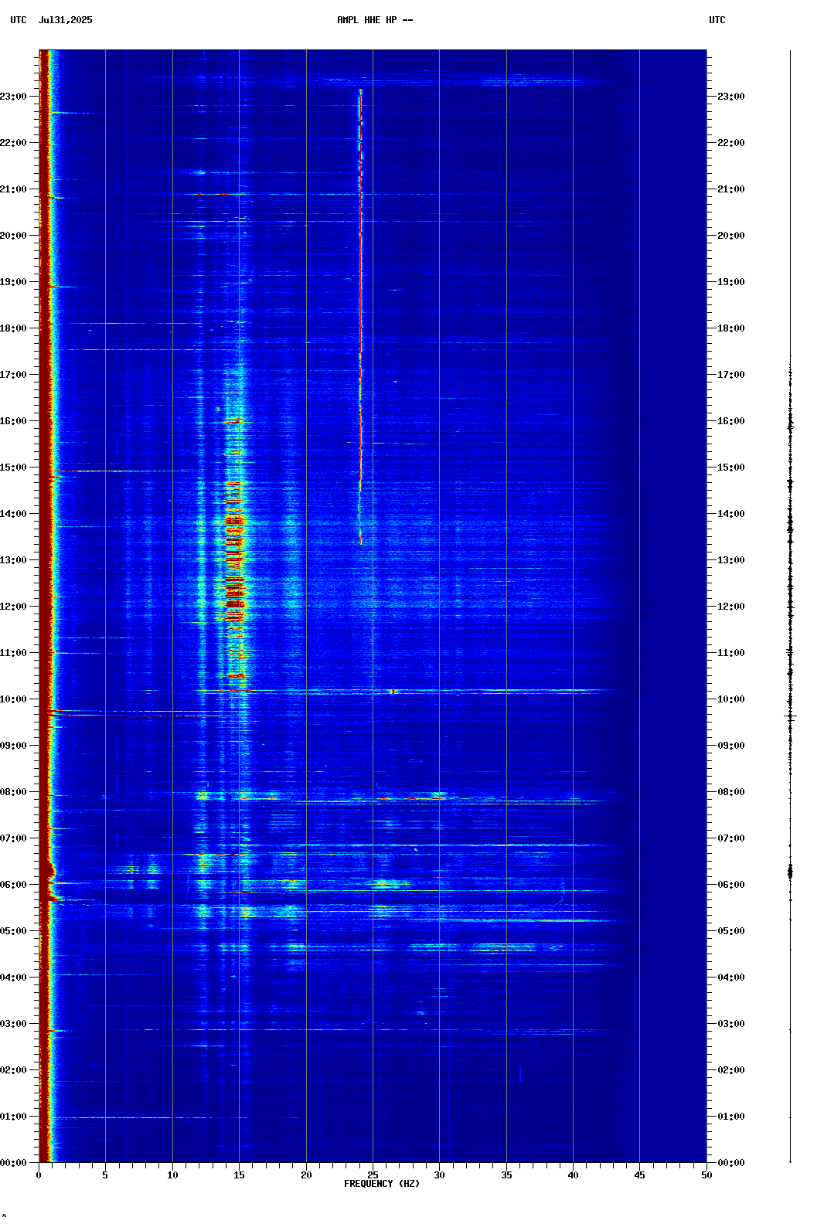Click 08:00 on the right-hand time axis

[x=731, y=792]
